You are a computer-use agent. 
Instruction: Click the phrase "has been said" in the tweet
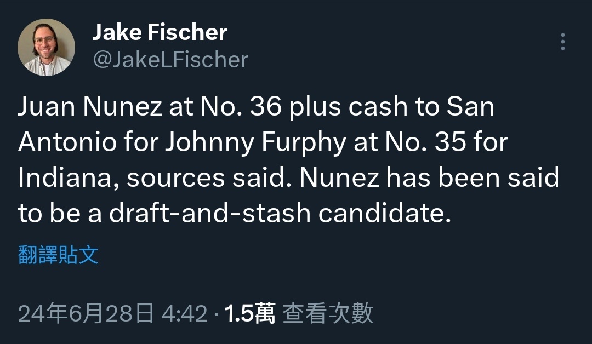point(473,179)
